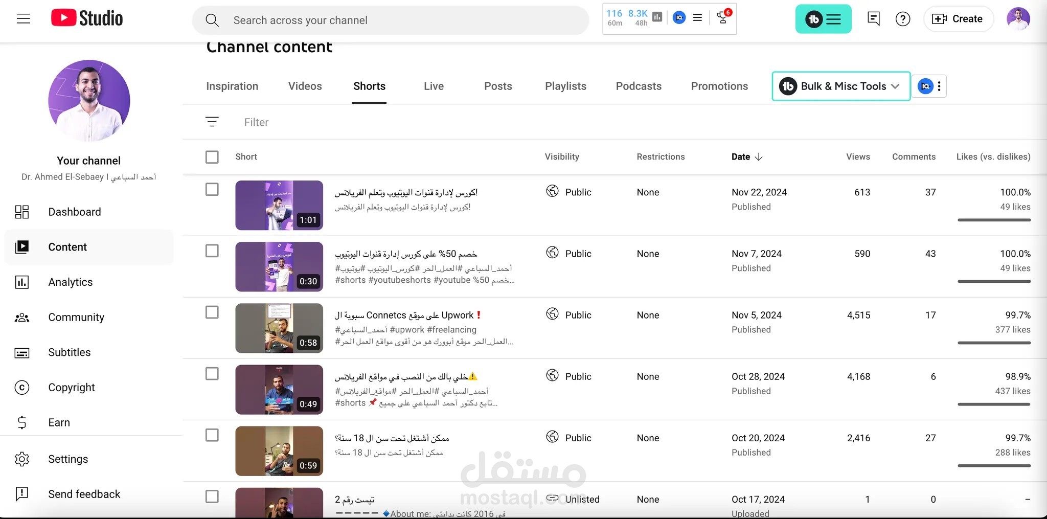Viewport: 1047px width, 519px height.
Task: Click the likes bar for the 288 likes short
Action: [x=994, y=465]
